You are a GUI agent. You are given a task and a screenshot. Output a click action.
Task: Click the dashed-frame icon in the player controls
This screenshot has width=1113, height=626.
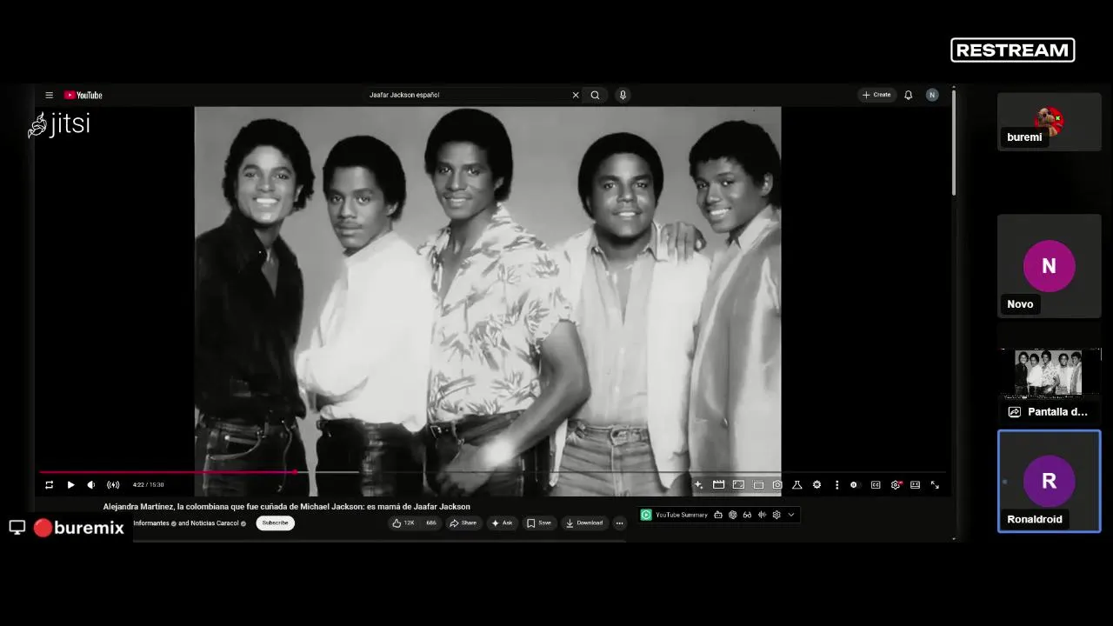[x=758, y=484]
